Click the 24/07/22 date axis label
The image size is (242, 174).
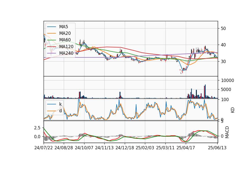click(44, 148)
